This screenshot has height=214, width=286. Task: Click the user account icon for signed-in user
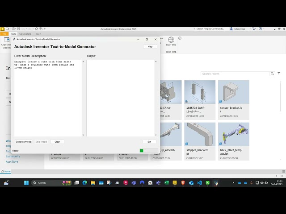(231, 29)
